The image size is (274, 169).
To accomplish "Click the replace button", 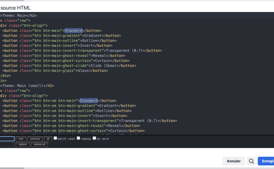I will point(23,144).
